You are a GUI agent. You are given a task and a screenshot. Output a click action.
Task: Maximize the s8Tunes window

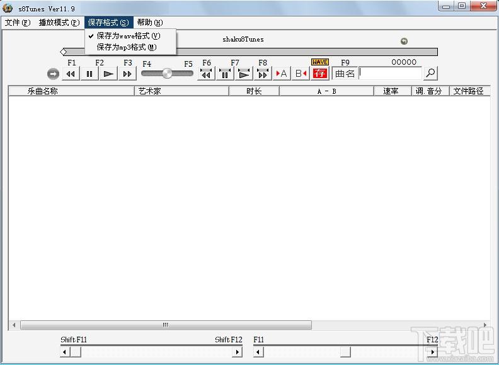[462, 6]
